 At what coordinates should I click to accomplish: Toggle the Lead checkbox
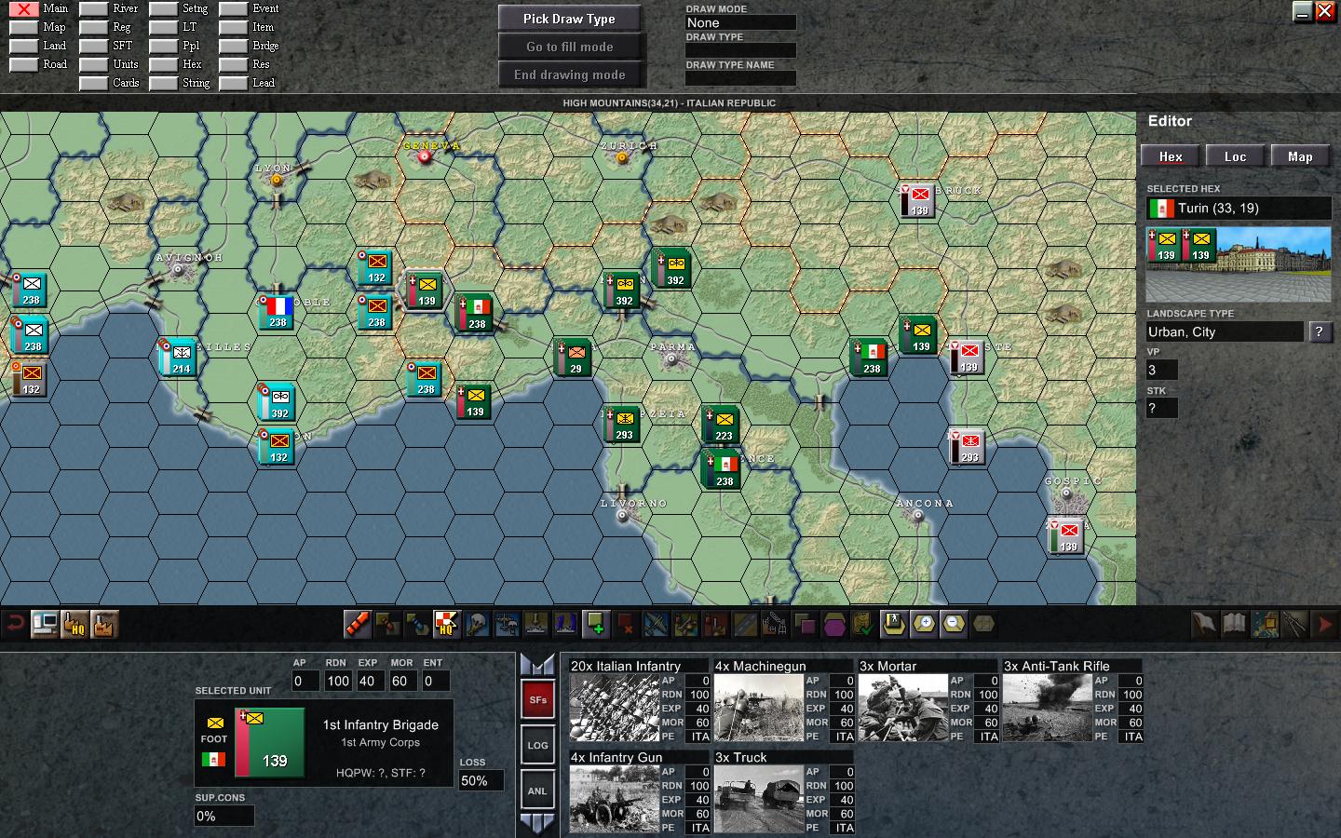[x=233, y=84]
